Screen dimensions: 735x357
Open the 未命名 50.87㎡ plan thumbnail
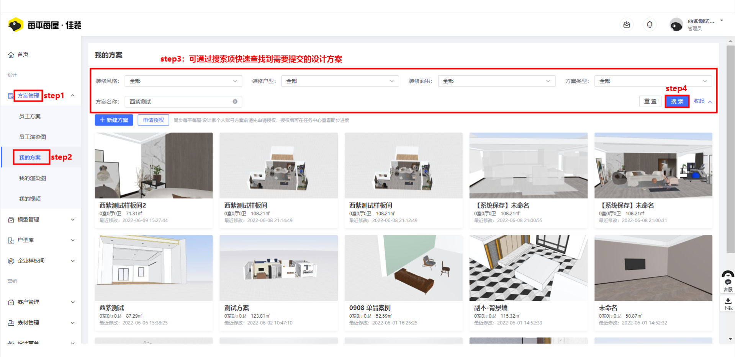click(x=653, y=268)
